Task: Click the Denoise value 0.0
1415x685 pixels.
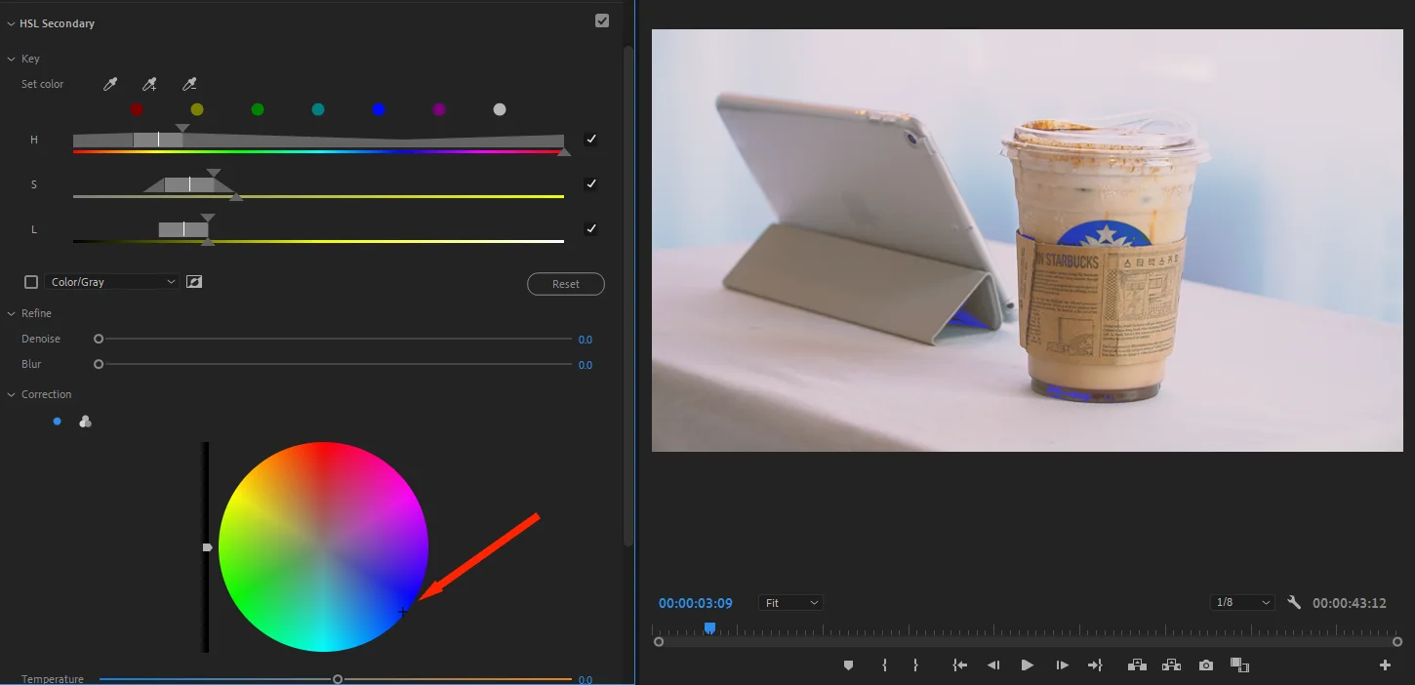Action: 586,340
